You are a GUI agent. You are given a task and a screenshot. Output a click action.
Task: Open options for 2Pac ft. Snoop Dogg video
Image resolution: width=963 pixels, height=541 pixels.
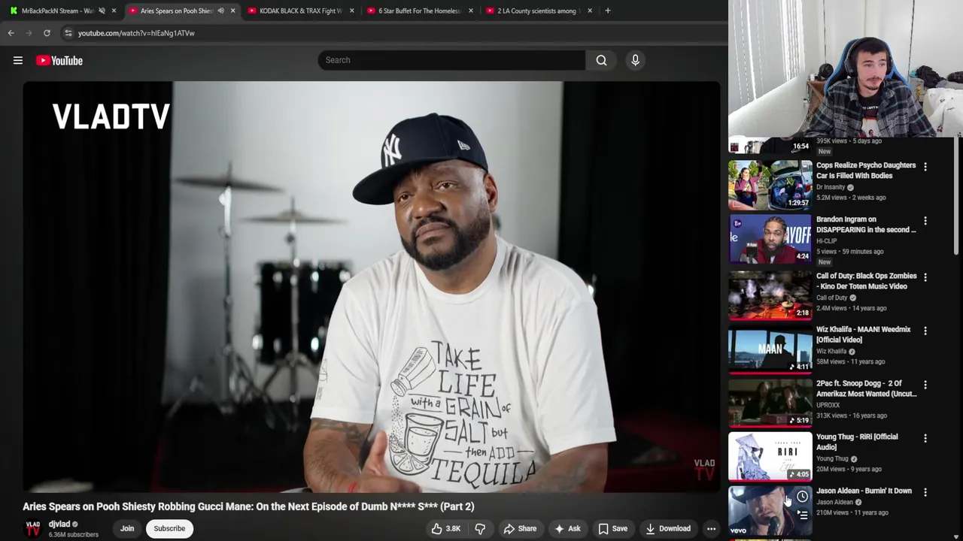[x=925, y=385]
